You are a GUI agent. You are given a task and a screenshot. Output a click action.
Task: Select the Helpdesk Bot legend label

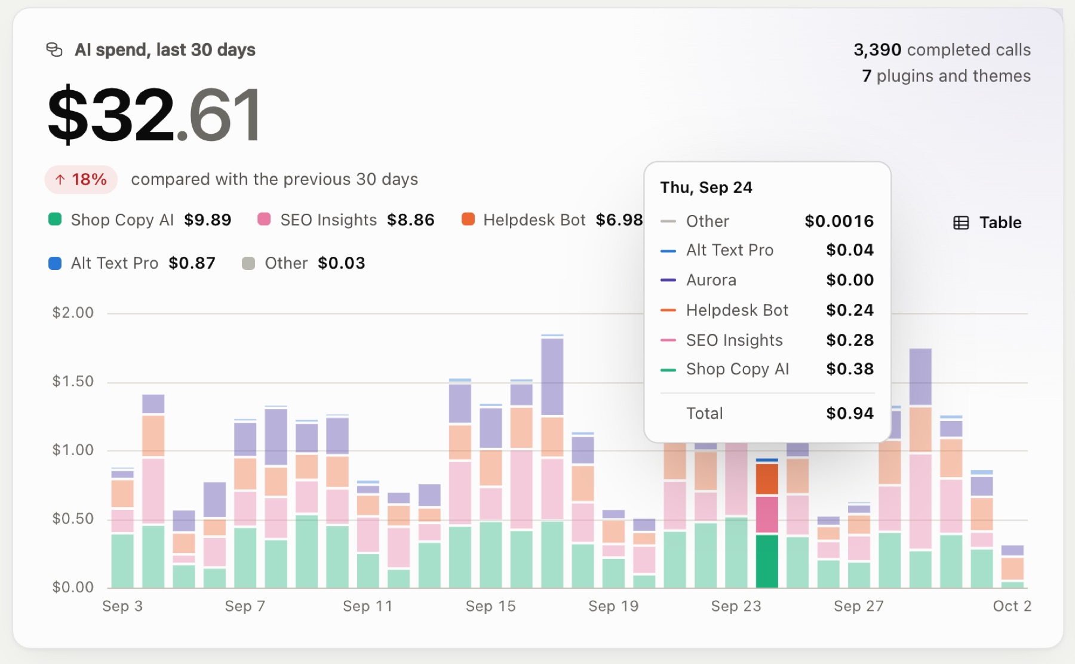(x=535, y=220)
